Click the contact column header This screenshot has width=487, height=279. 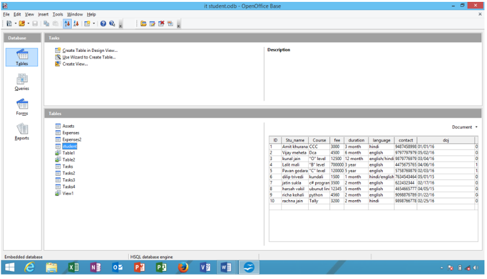click(x=406, y=140)
